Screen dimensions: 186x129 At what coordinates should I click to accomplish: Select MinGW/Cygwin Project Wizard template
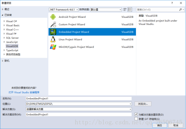click(x=92, y=47)
